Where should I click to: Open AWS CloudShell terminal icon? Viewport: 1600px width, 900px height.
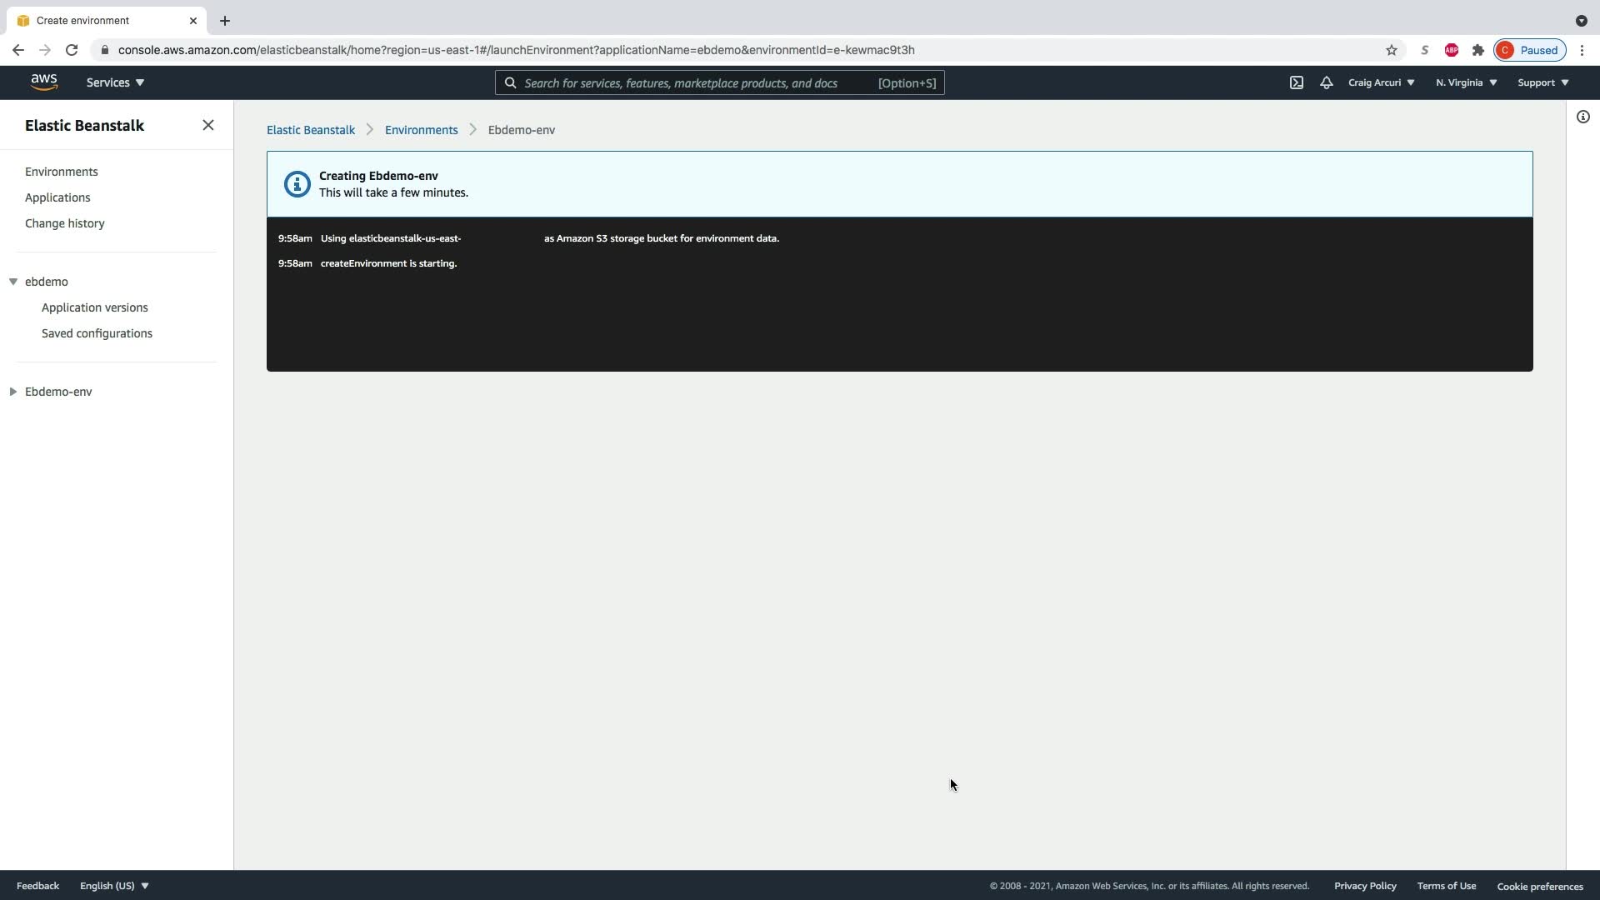(x=1297, y=82)
